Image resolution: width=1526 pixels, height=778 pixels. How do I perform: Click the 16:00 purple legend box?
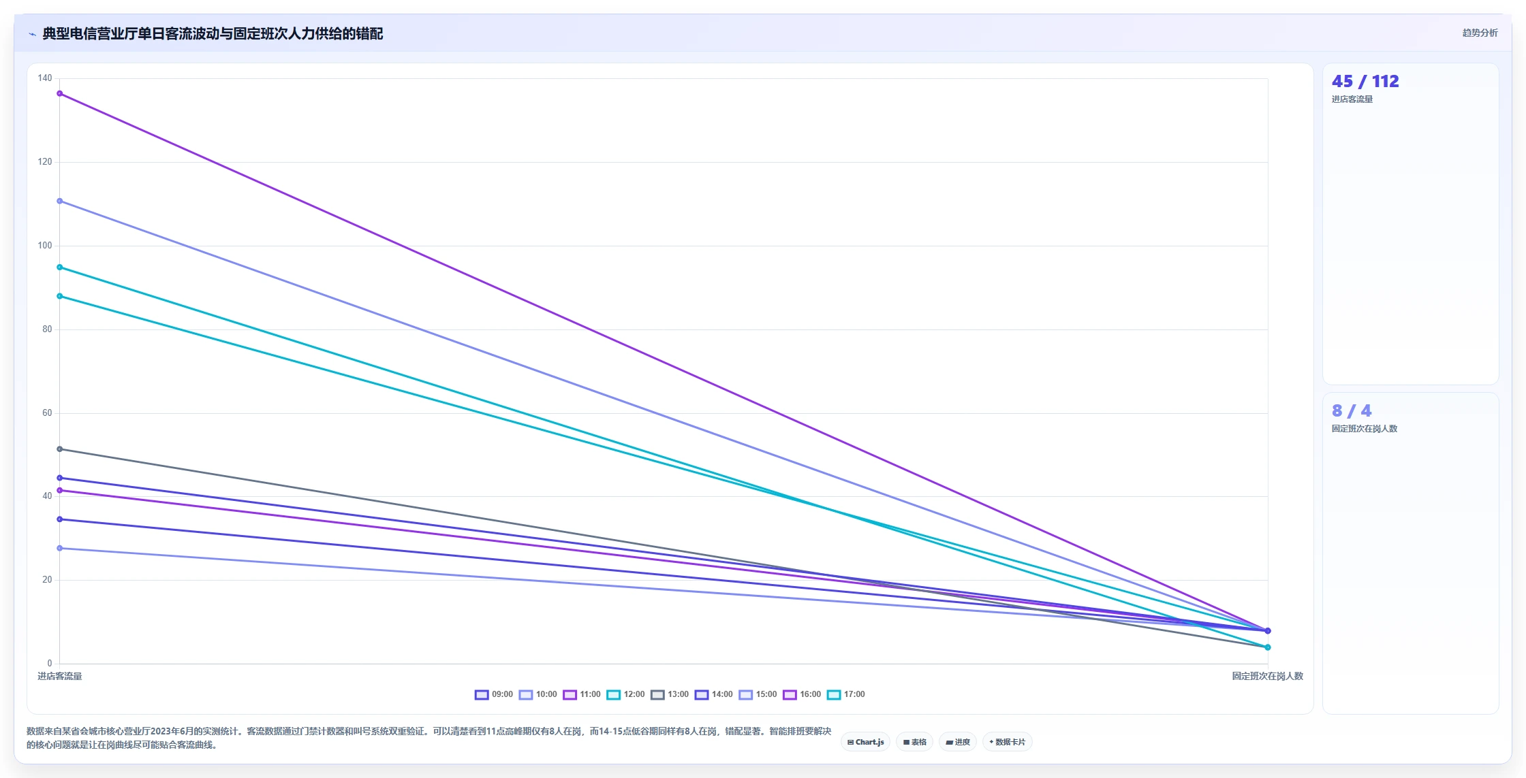point(790,694)
